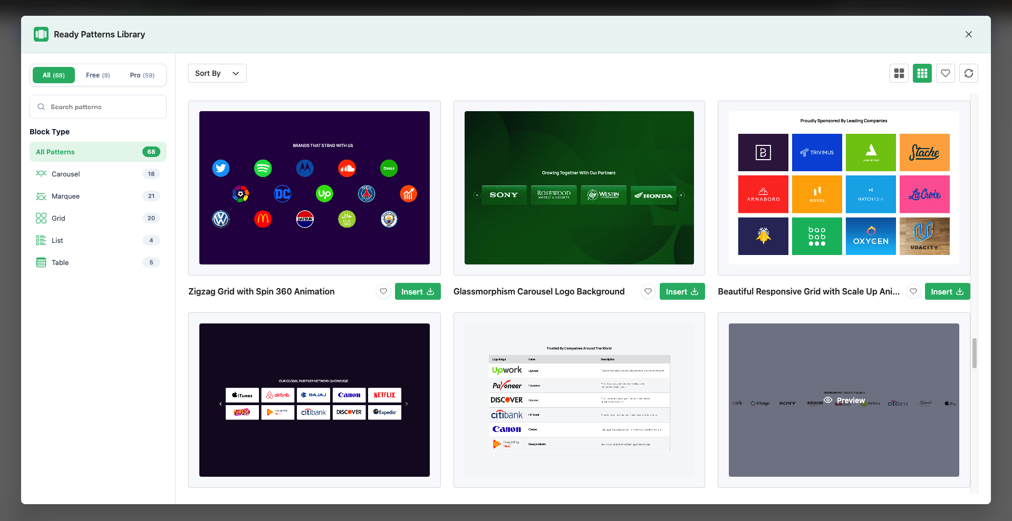Click the Ready Patterns Library logo icon
The width and height of the screenshot is (1012, 521).
tap(41, 34)
